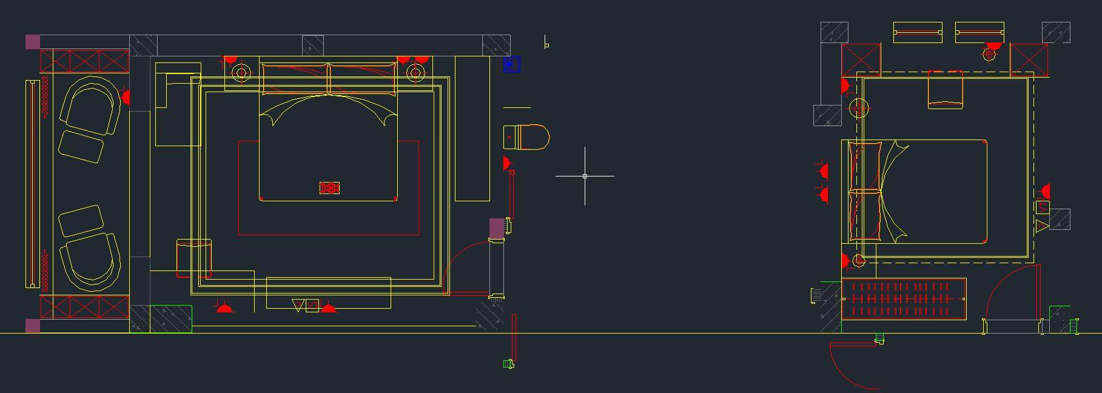Select the left bedside lamp circle
The height and width of the screenshot is (393, 1102).
click(x=242, y=73)
